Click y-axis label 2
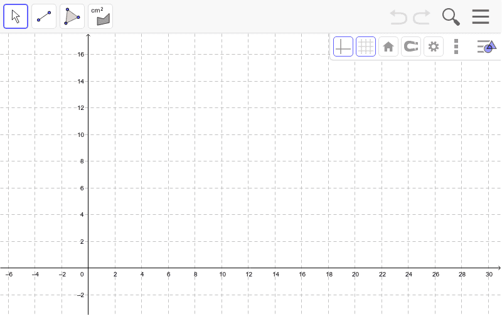Image resolution: width=502 pixels, height=316 pixels. click(x=82, y=242)
